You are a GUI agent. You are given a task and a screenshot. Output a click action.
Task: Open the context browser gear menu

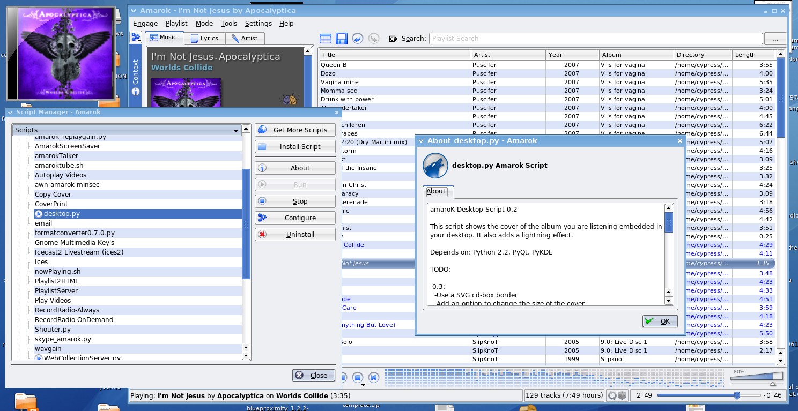[x=136, y=38]
